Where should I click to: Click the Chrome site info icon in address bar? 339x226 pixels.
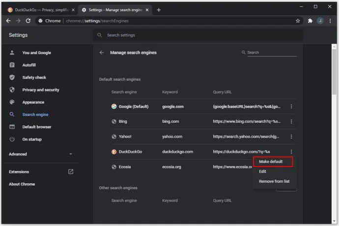tap(40, 21)
